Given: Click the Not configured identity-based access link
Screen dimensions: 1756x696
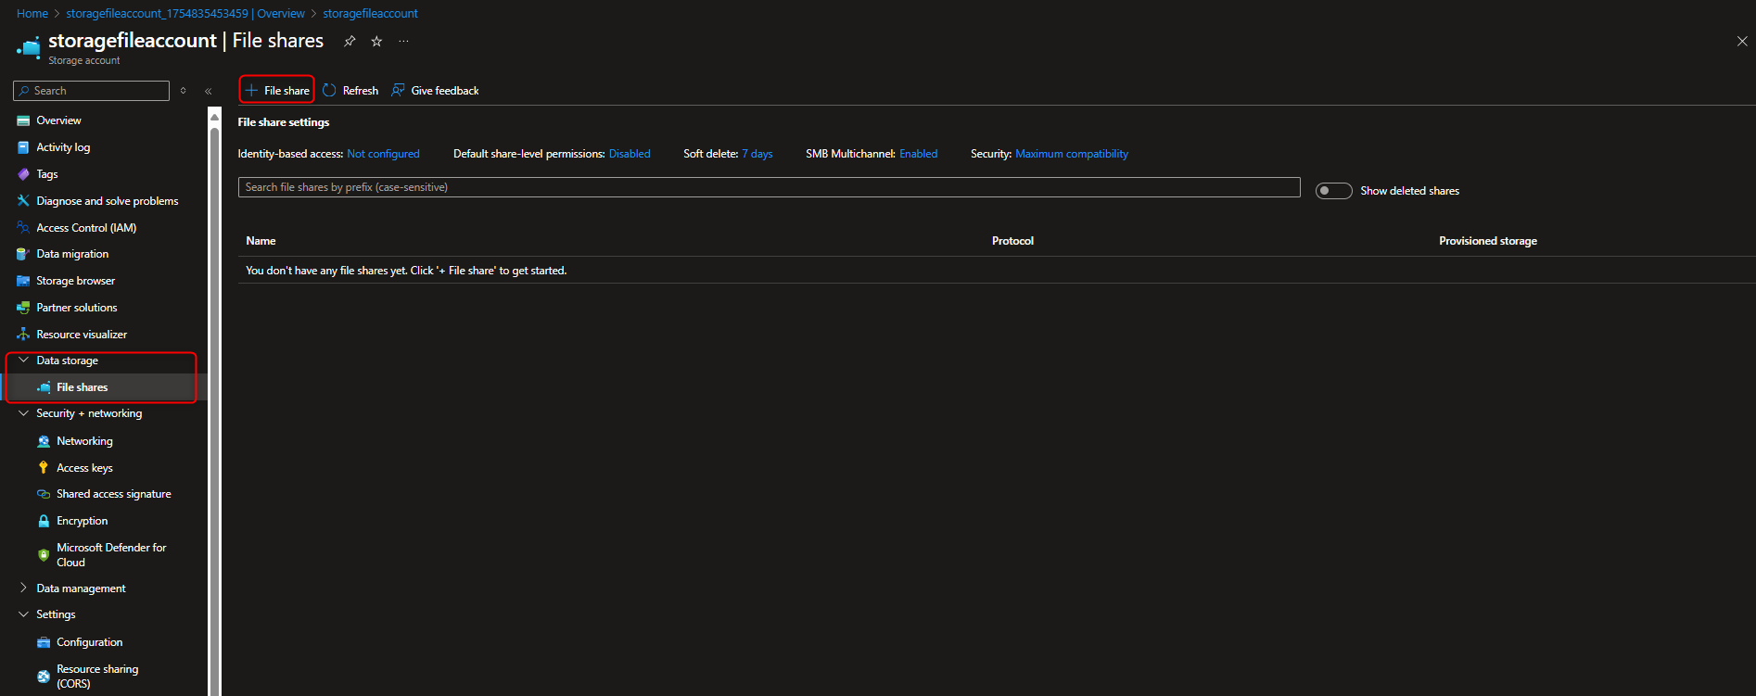Looking at the screenshot, I should pos(383,154).
